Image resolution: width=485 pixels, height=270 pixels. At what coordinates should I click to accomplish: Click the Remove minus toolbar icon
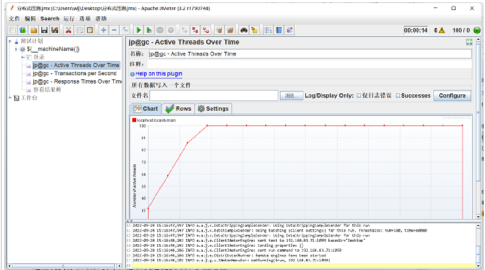(x=114, y=30)
